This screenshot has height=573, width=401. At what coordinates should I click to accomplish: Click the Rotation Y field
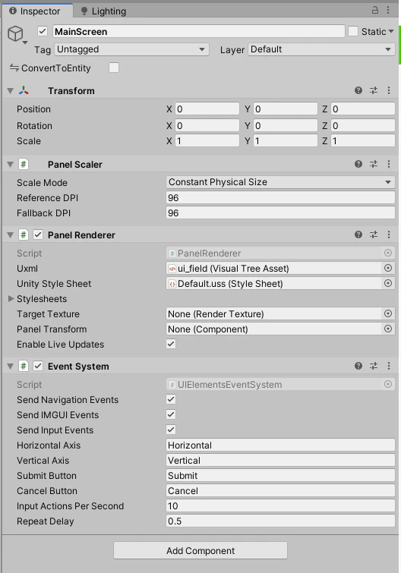tap(286, 126)
